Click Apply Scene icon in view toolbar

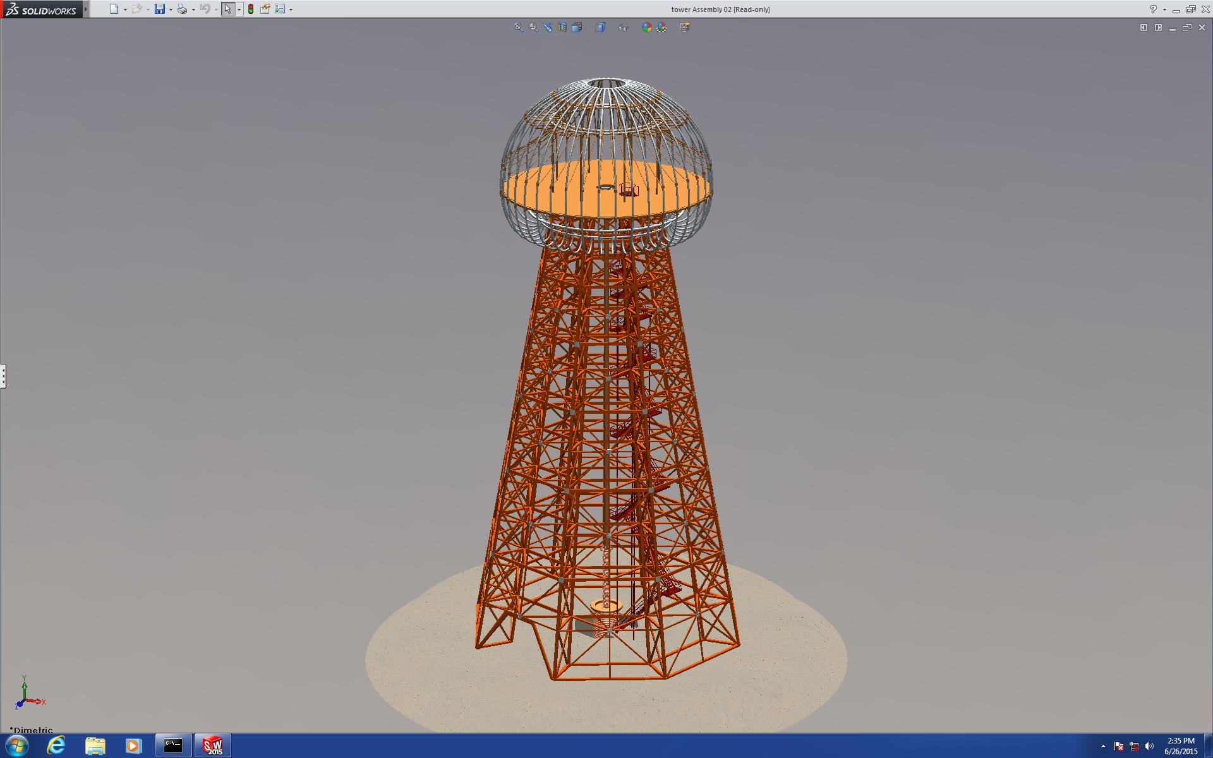coord(661,27)
